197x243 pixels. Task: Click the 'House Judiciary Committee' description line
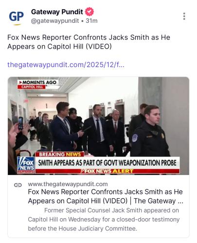click(x=82, y=228)
